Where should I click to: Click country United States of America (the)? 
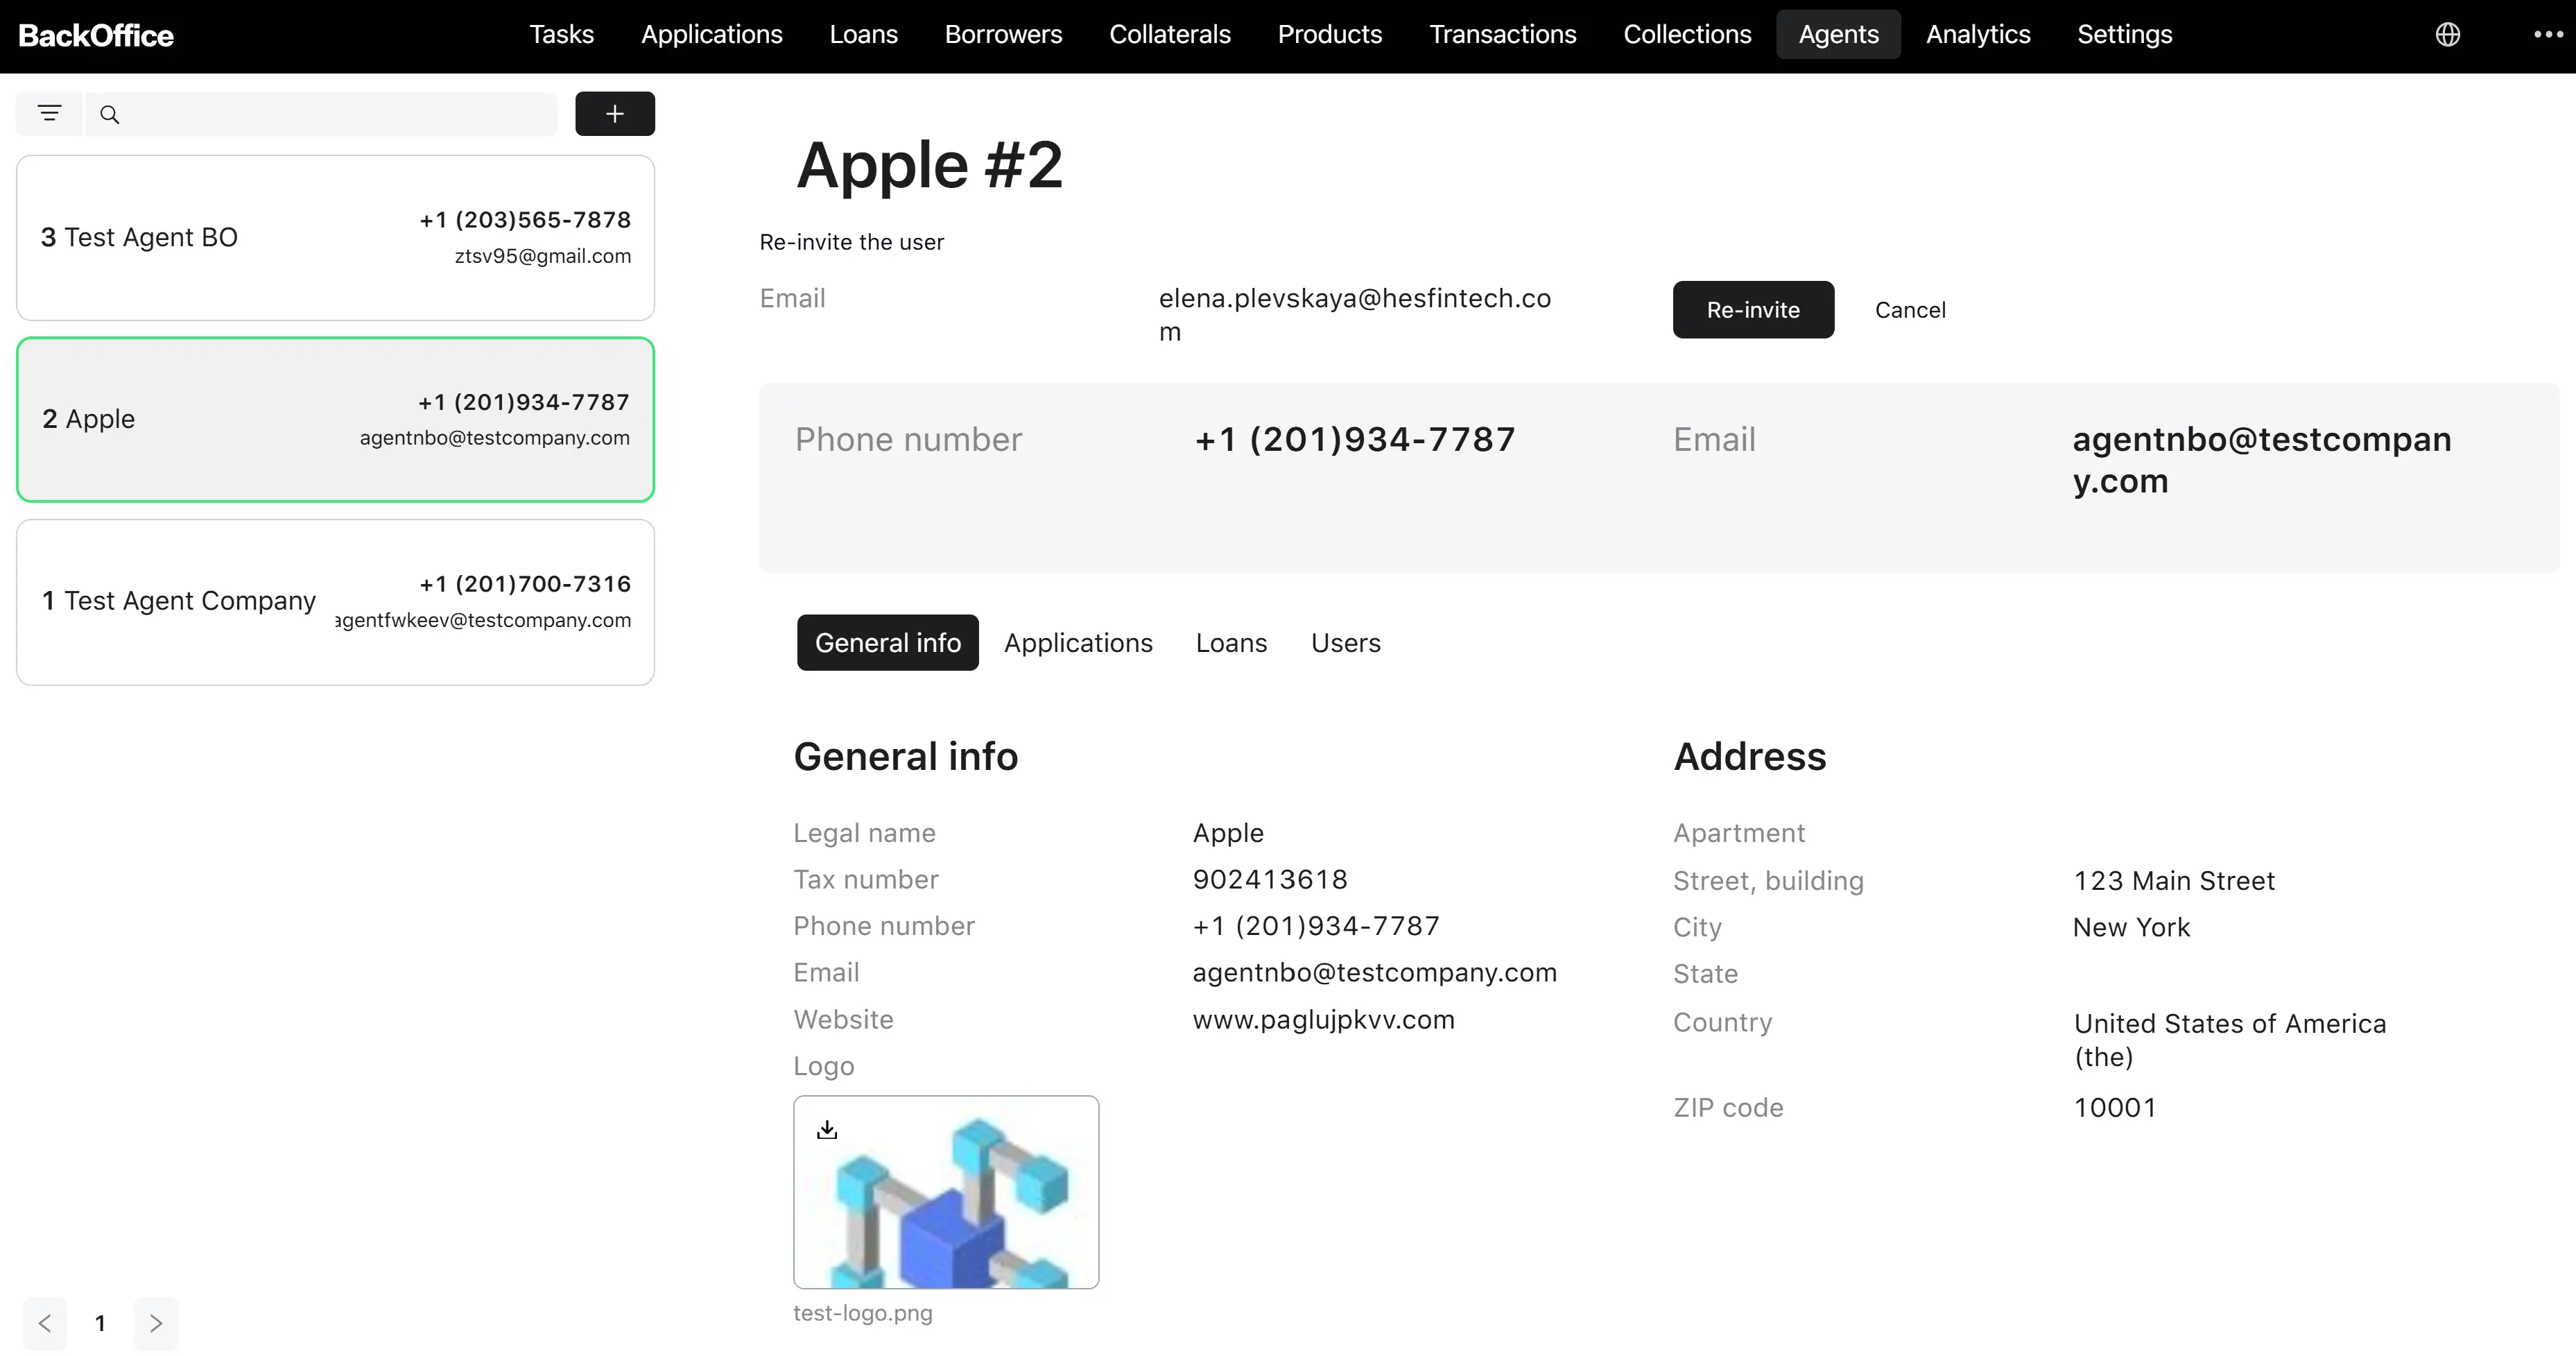tap(2230, 1040)
